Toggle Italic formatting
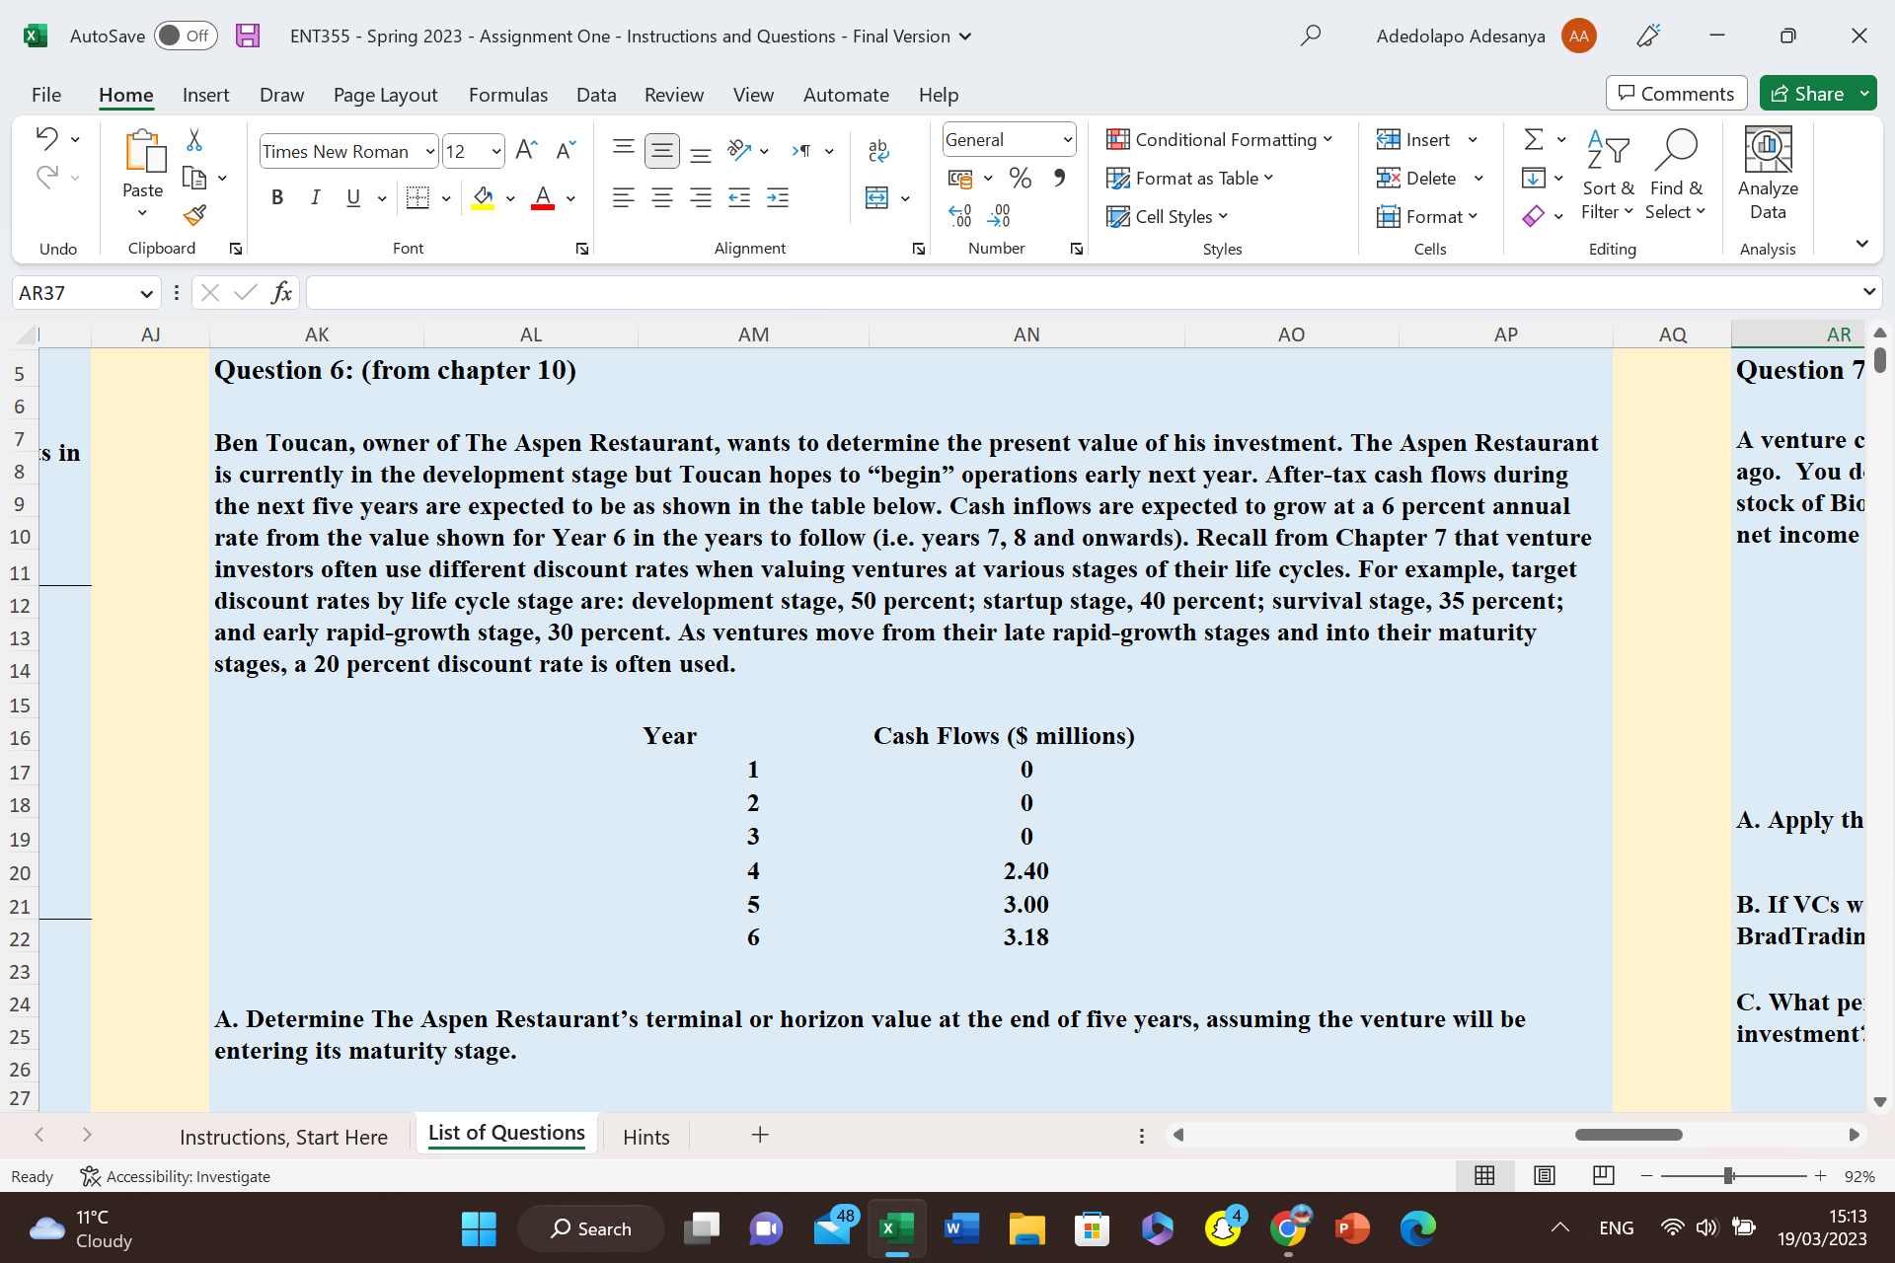 tap(315, 197)
